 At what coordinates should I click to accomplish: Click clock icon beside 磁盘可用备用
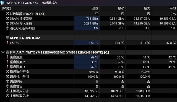pyautogui.click(x=7, y=76)
